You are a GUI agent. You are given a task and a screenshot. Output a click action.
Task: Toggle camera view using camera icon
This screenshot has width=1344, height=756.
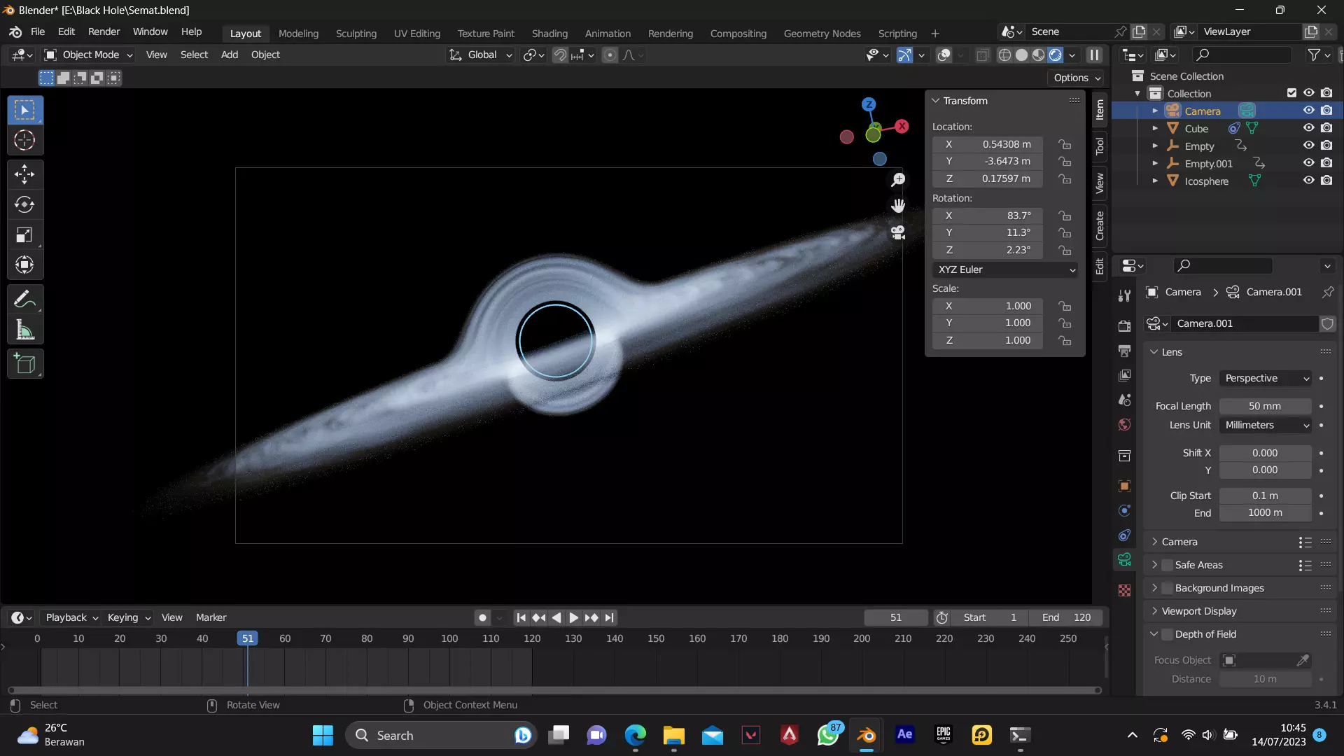pyautogui.click(x=898, y=232)
